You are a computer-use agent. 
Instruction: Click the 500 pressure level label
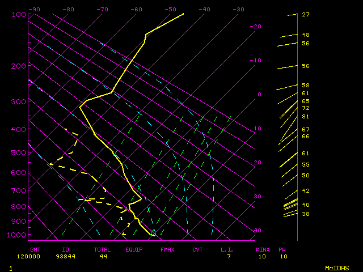19,152
